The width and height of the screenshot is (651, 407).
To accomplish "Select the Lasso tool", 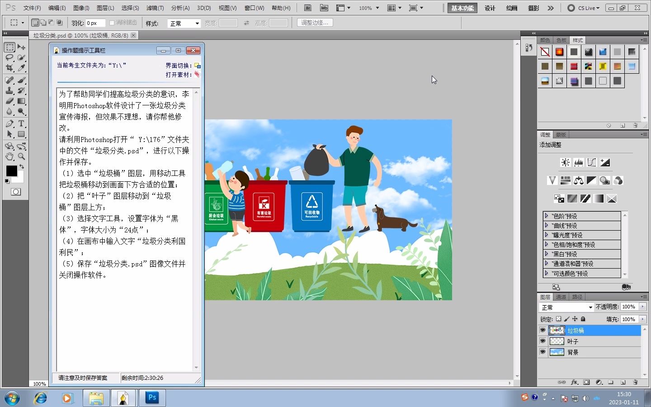I will point(10,58).
